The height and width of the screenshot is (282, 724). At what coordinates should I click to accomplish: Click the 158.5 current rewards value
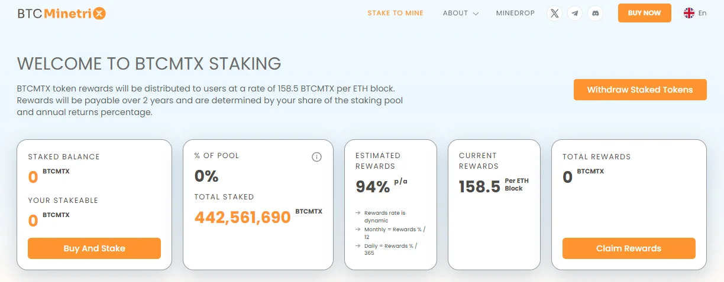[479, 187]
